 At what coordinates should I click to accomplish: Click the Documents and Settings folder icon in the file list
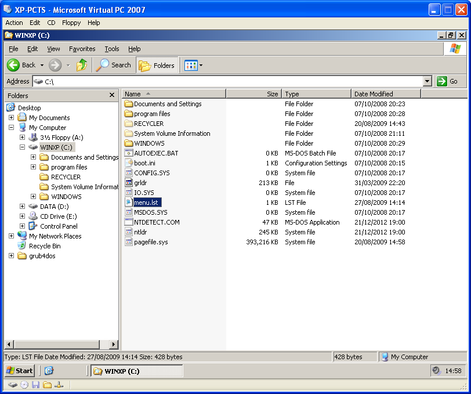tap(129, 104)
